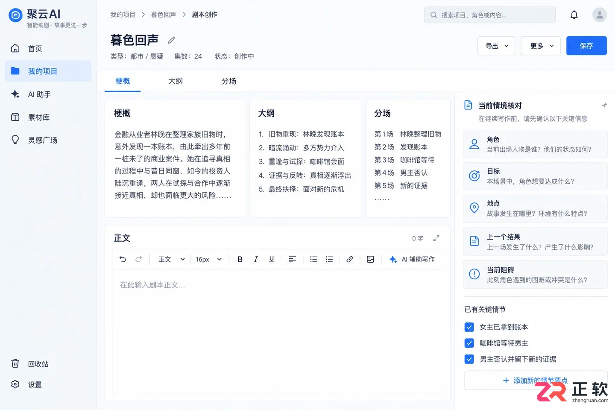The width and height of the screenshot is (615, 410).
Task: Uncheck 咖啡馆等待男主
Action: [x=469, y=343]
